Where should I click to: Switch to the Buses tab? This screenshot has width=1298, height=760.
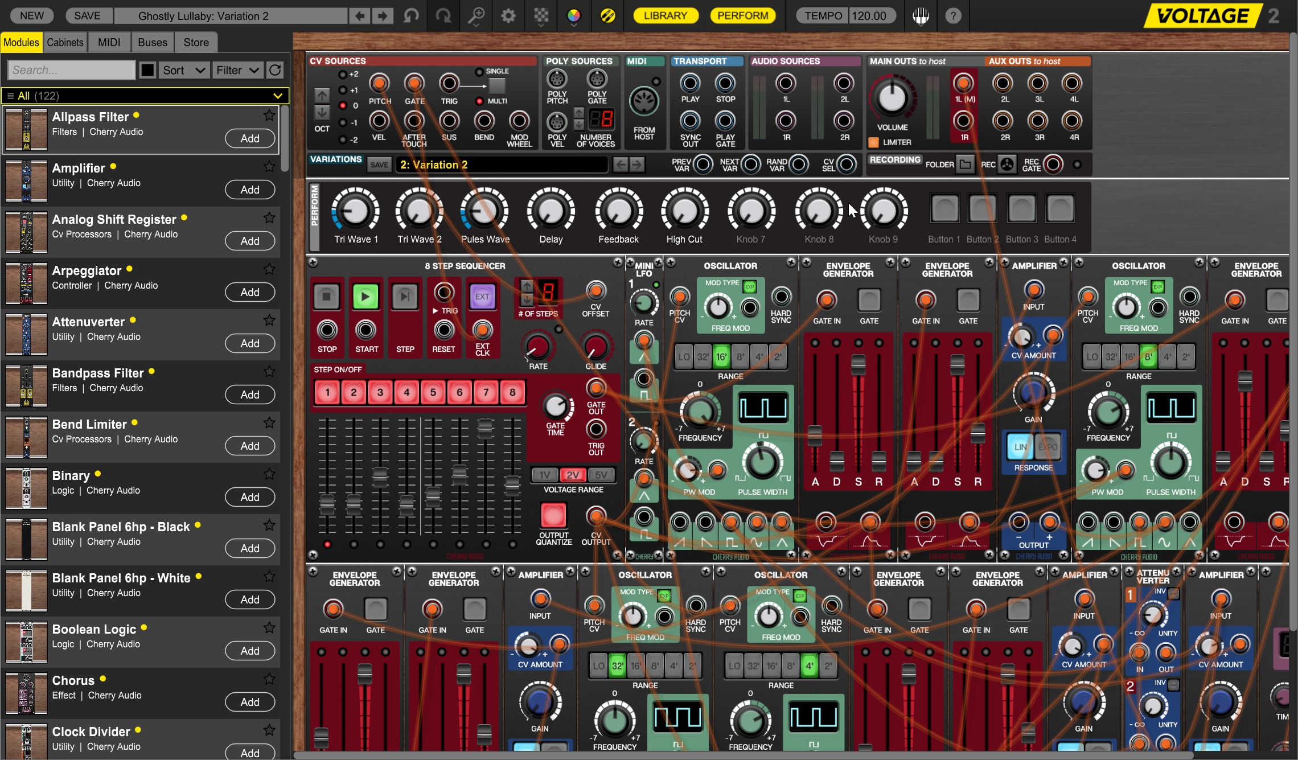point(153,42)
